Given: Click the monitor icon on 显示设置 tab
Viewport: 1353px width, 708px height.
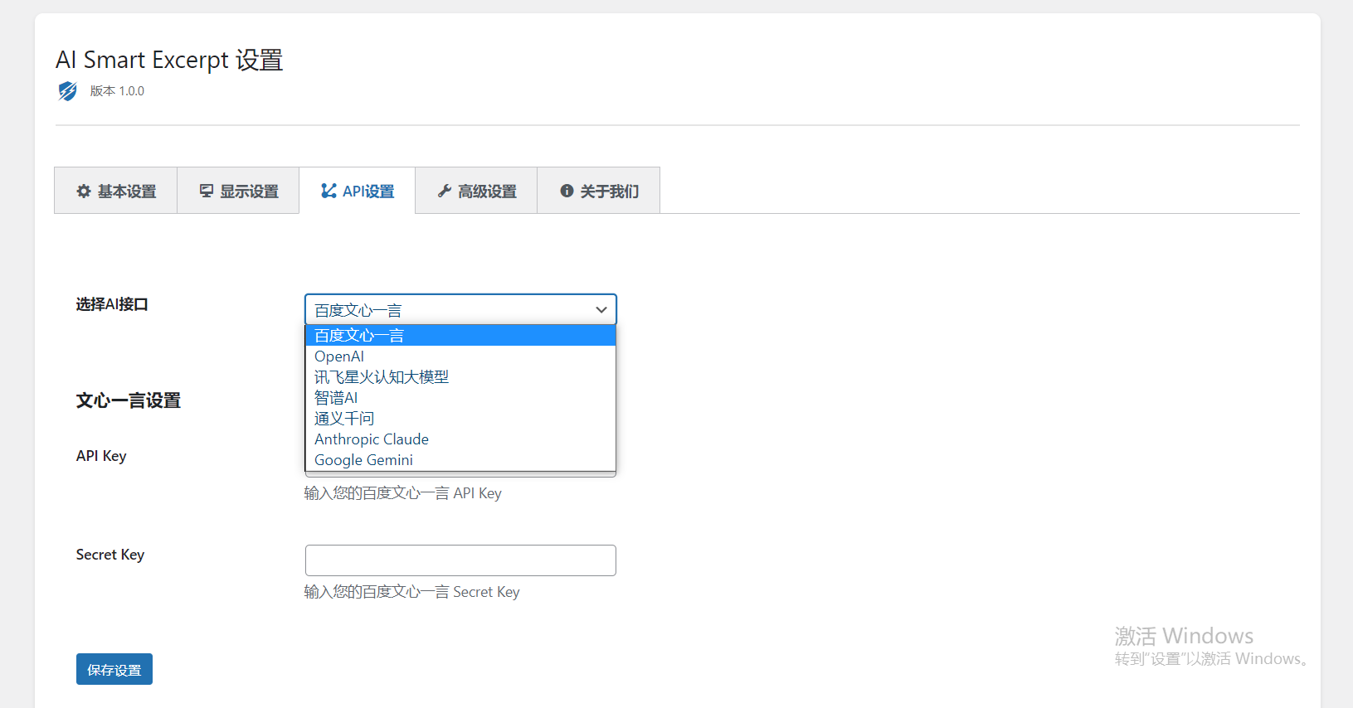Looking at the screenshot, I should pos(207,192).
